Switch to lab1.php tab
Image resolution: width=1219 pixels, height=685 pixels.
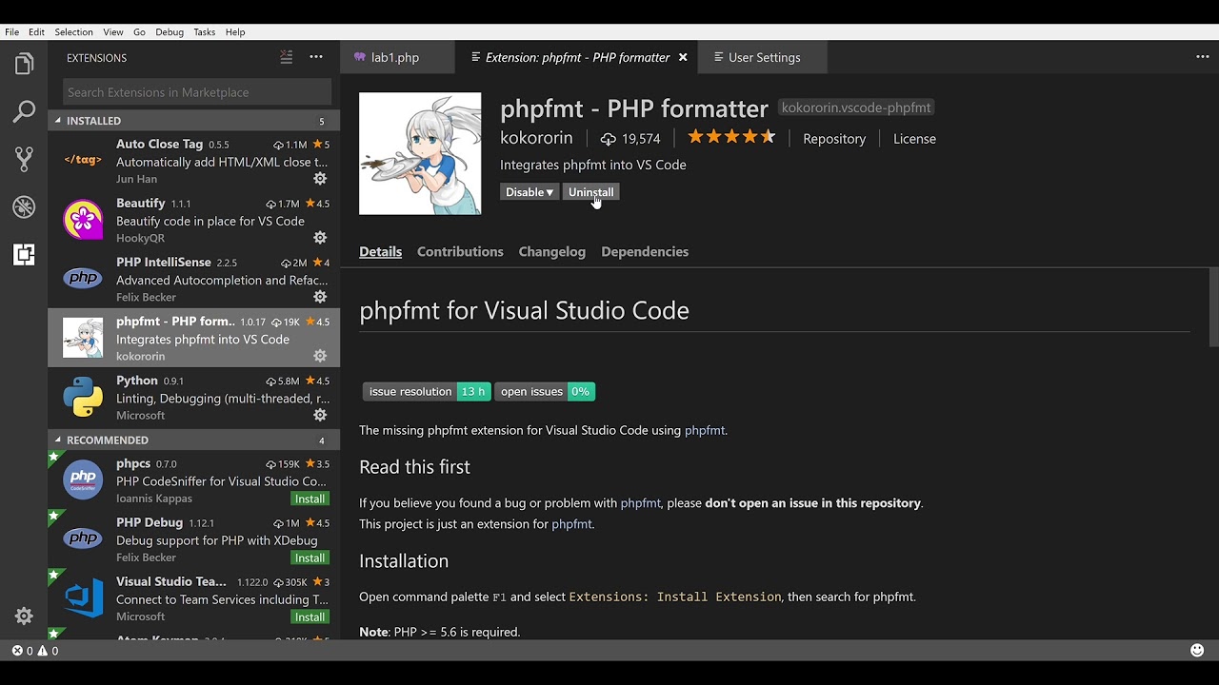tap(397, 57)
